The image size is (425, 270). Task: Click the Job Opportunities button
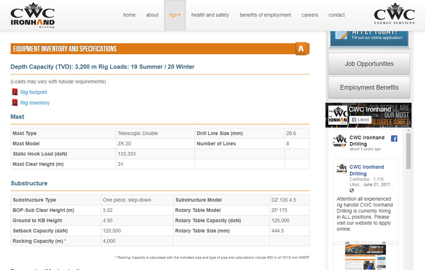coord(369,64)
